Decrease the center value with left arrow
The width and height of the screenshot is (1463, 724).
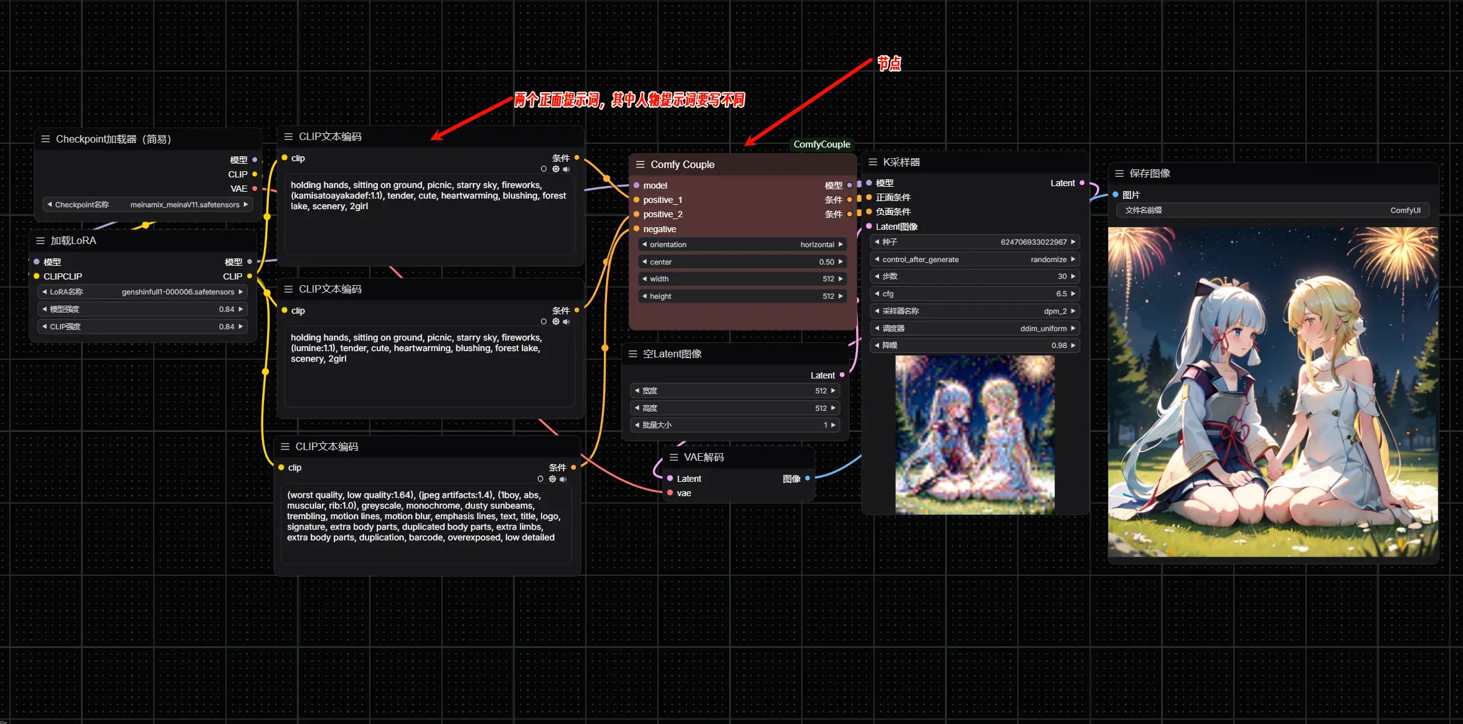click(x=644, y=262)
